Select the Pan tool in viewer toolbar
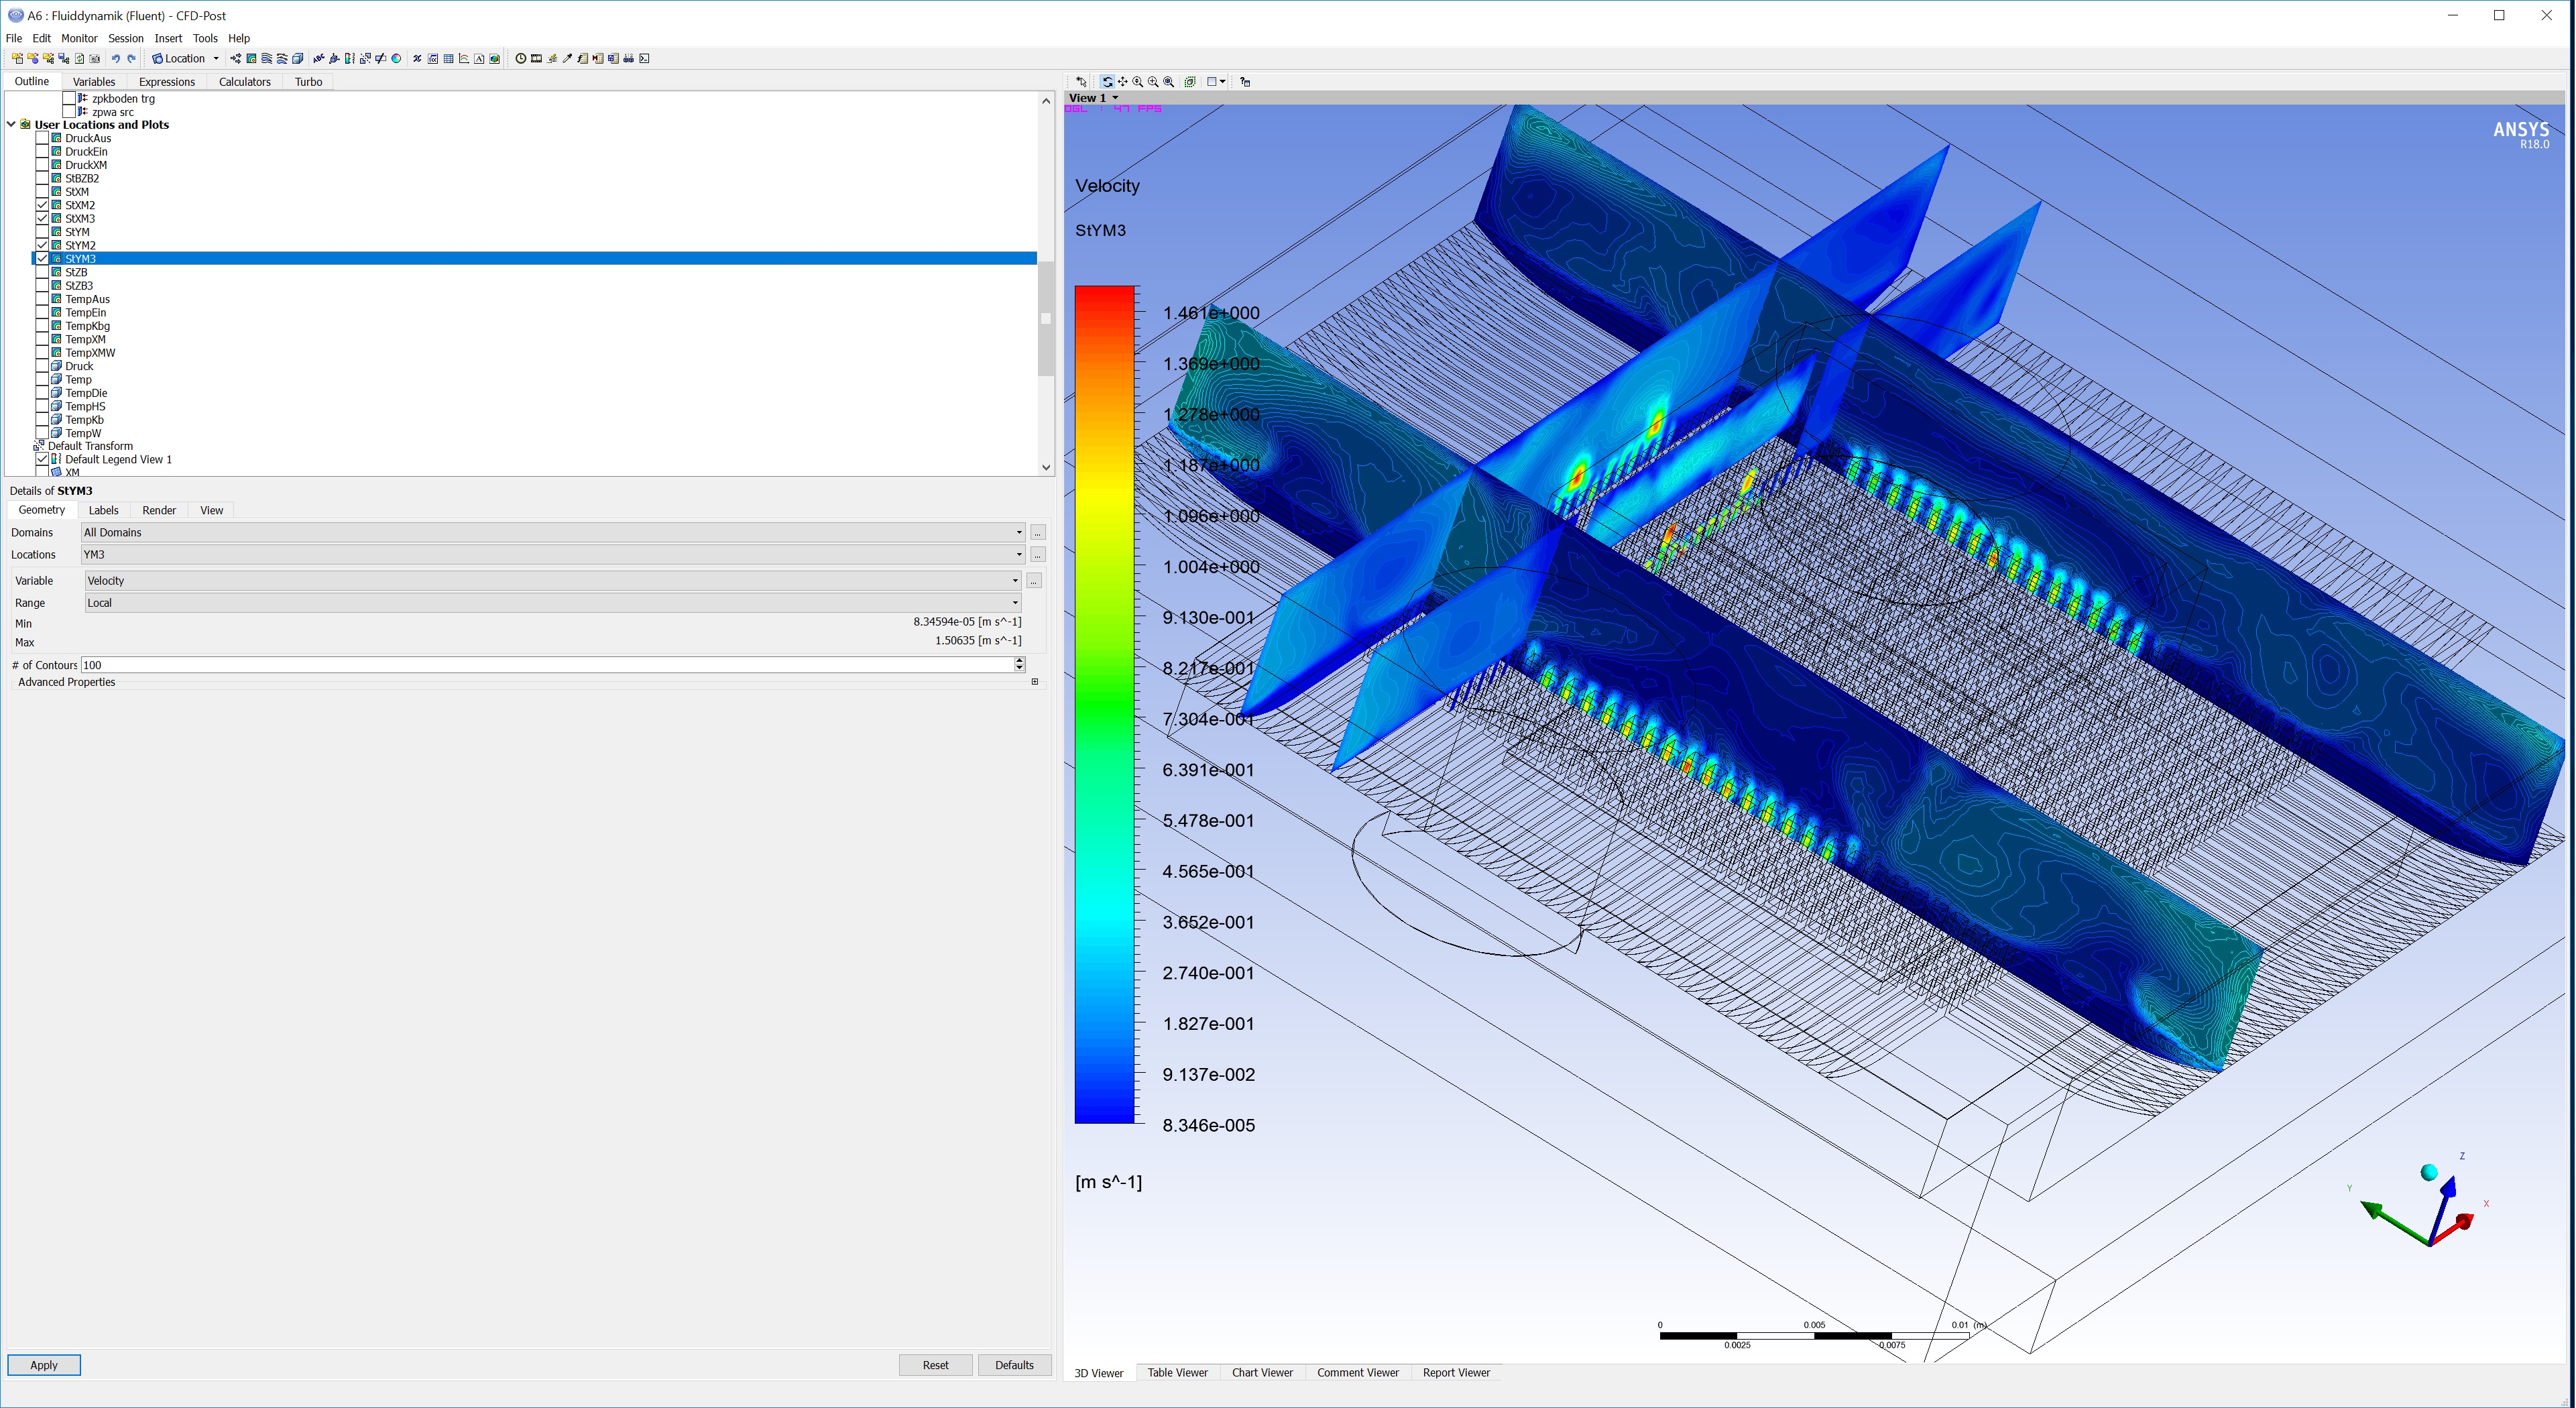 click(1123, 82)
